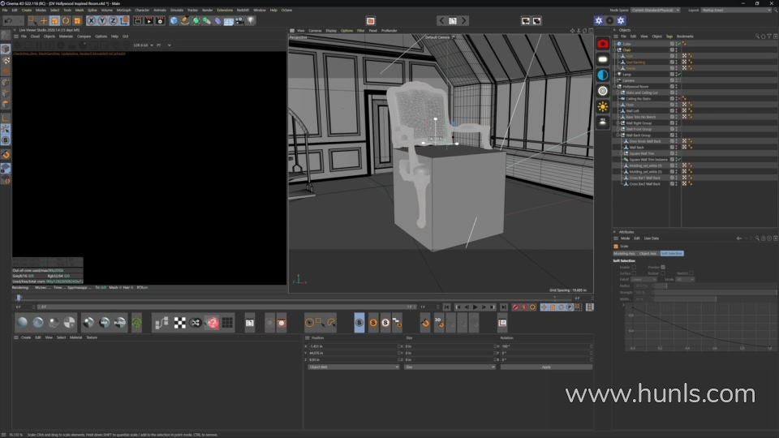Open the Tags menu in Objects panel
Image resolution: width=779 pixels, height=438 pixels.
tap(669, 36)
